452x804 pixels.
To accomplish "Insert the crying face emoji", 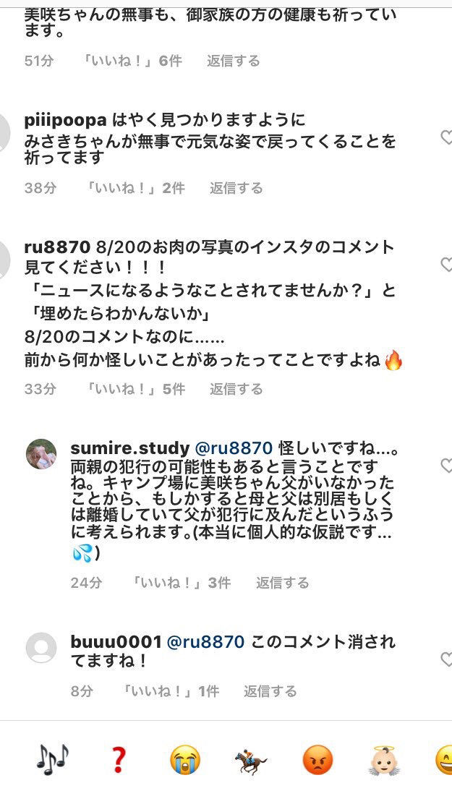I will [x=184, y=760].
